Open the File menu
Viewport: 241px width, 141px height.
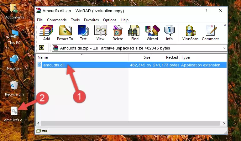(40, 20)
